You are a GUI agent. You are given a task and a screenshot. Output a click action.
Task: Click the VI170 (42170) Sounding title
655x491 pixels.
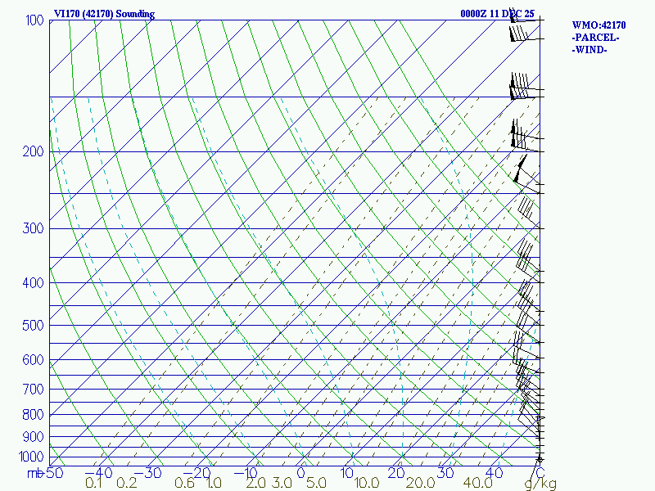point(104,14)
